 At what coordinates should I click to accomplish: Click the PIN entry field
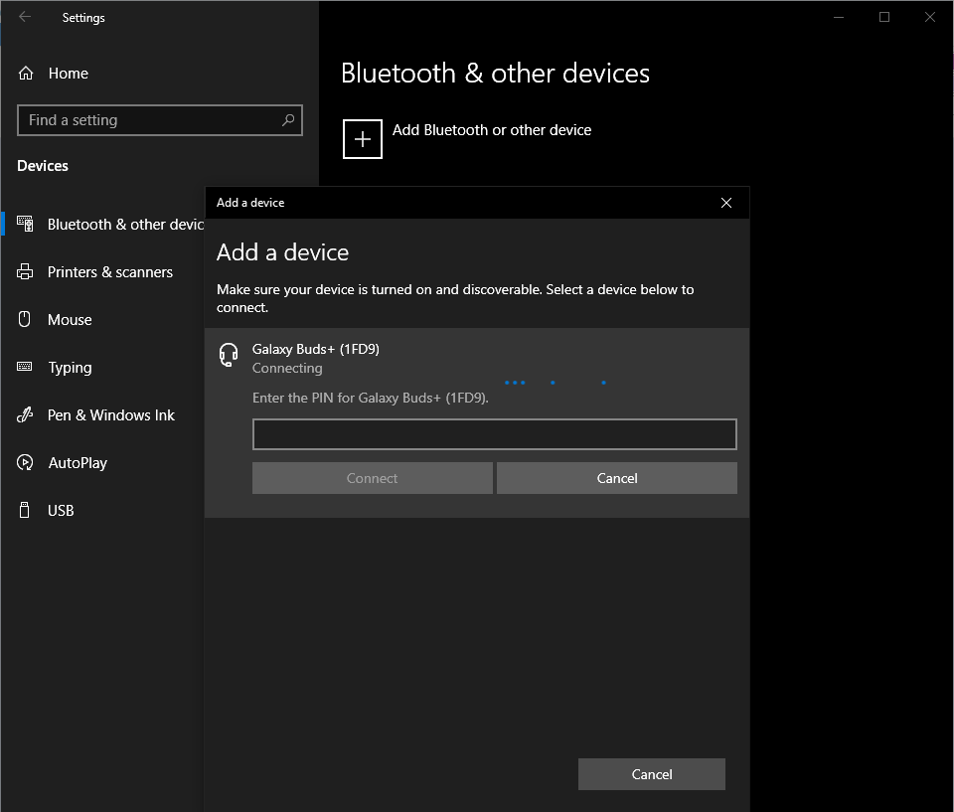[494, 434]
